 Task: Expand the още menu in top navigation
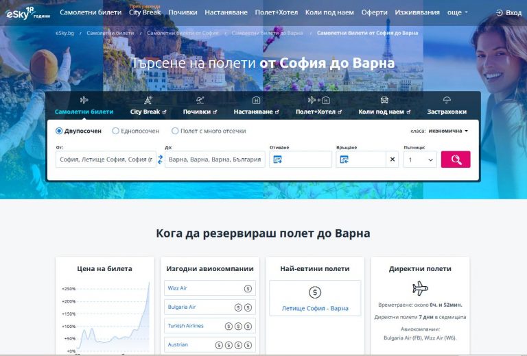coord(458,12)
